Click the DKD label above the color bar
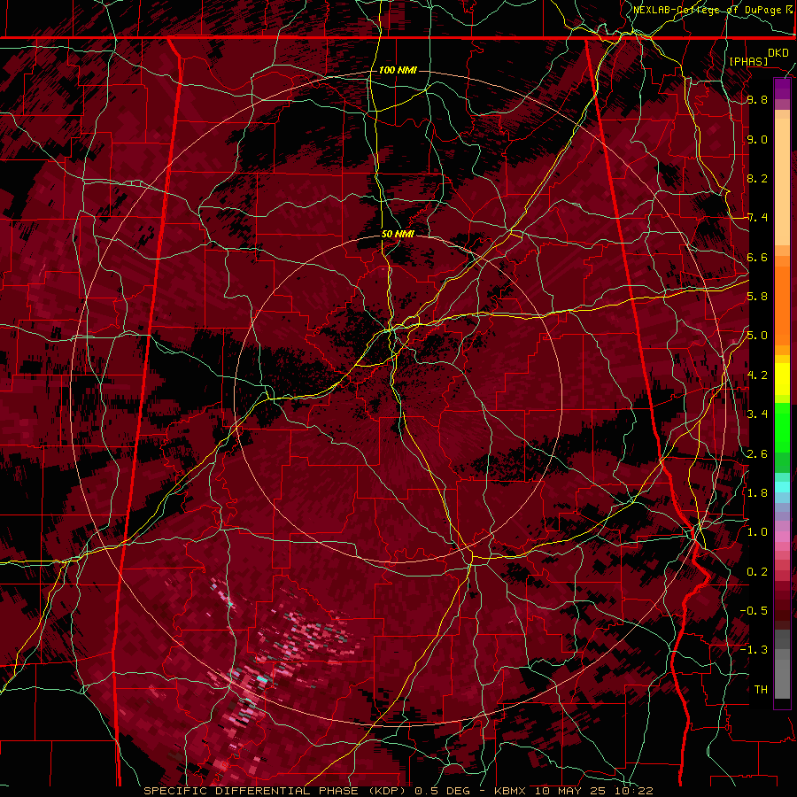Image resolution: width=797 pixels, height=797 pixels. point(778,53)
